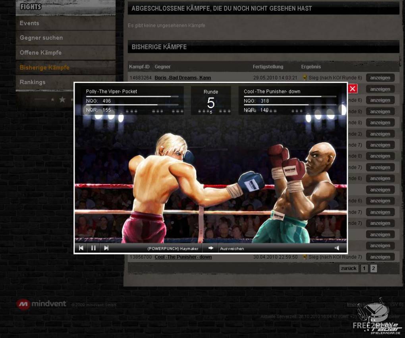Click text Es gibt keine ungesehenen Kämpfe
Viewport: 405px width, 338px height.
(x=167, y=25)
